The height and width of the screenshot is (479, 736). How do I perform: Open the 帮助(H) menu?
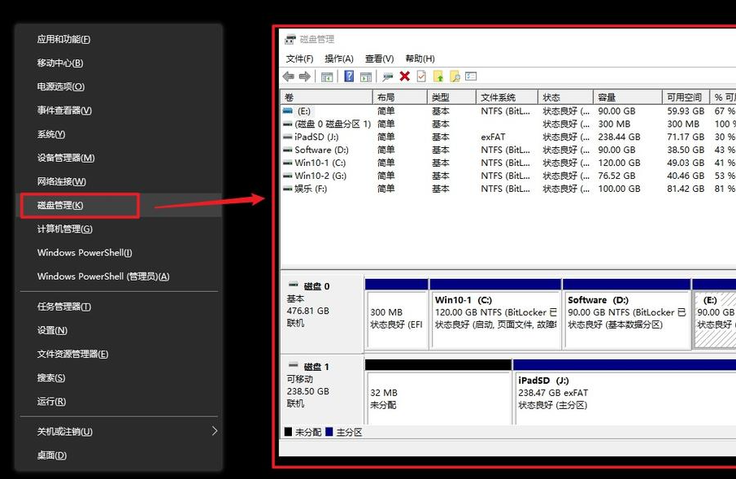coord(417,58)
